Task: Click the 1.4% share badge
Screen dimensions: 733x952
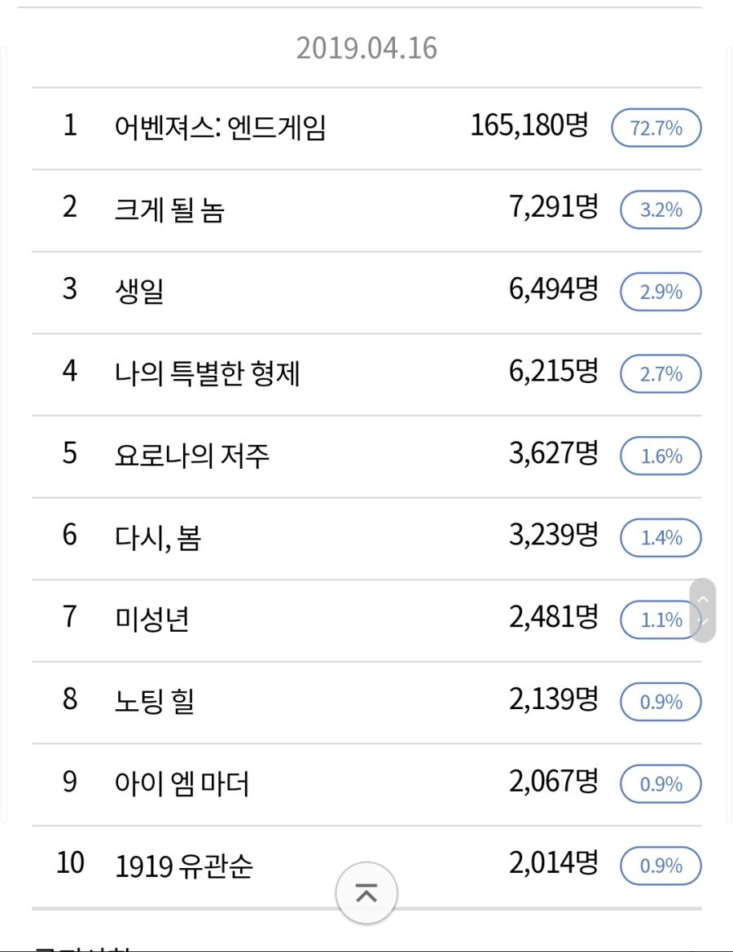Action: pyautogui.click(x=661, y=538)
